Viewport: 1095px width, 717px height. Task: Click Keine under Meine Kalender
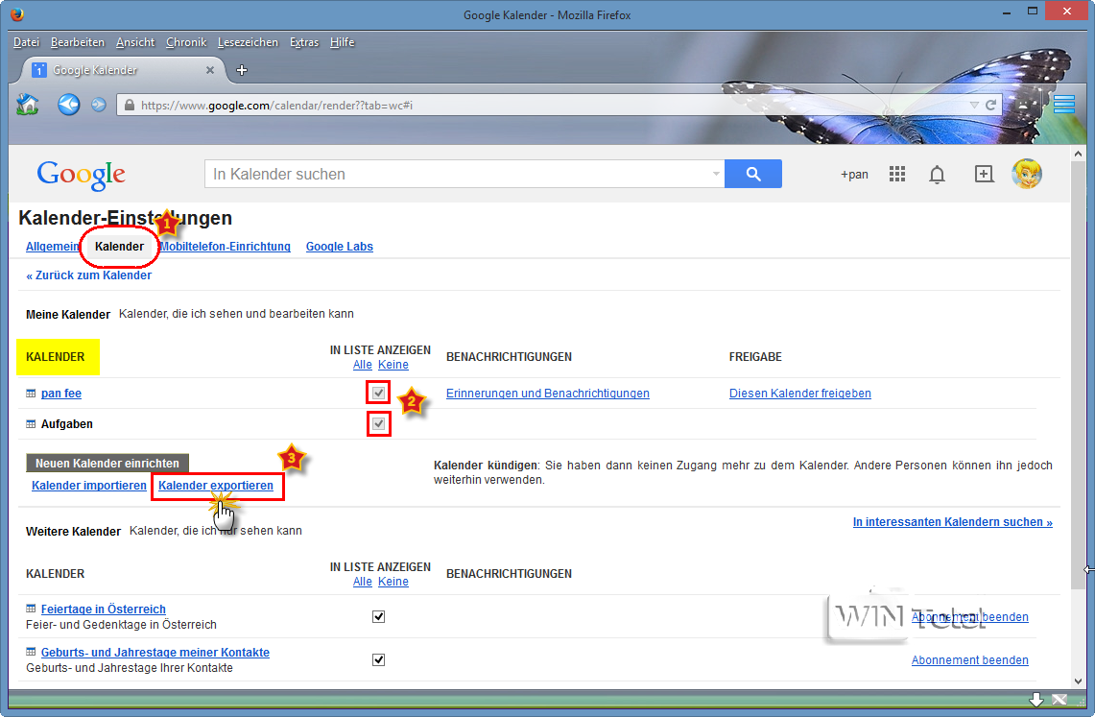pos(393,365)
